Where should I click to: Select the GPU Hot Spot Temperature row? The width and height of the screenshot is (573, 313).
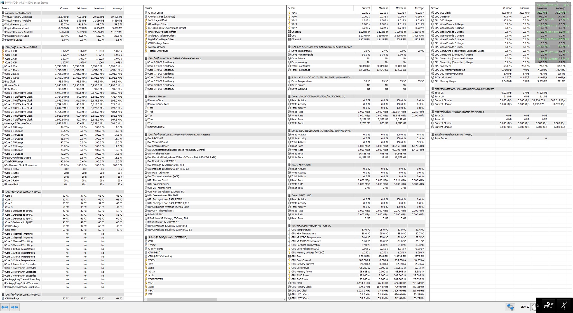pyautogui.click(x=306, y=245)
